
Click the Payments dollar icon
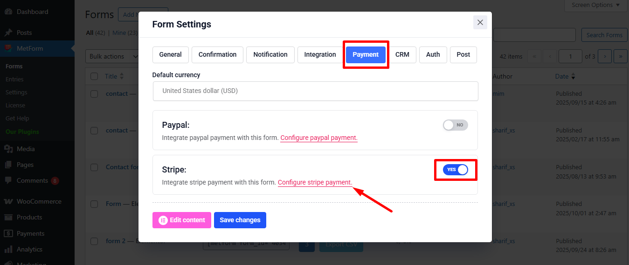click(x=8, y=233)
